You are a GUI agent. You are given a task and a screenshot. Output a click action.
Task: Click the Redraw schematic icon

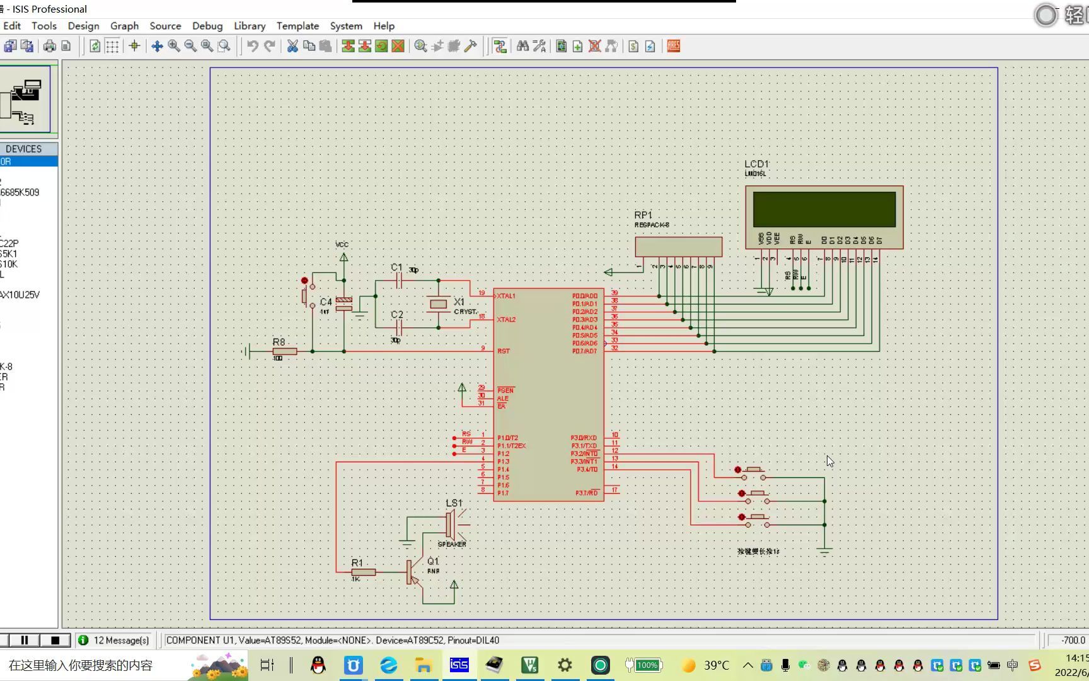coord(95,46)
